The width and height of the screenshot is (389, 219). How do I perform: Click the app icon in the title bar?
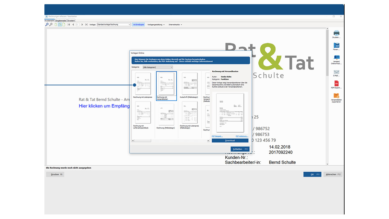tap(46, 16)
